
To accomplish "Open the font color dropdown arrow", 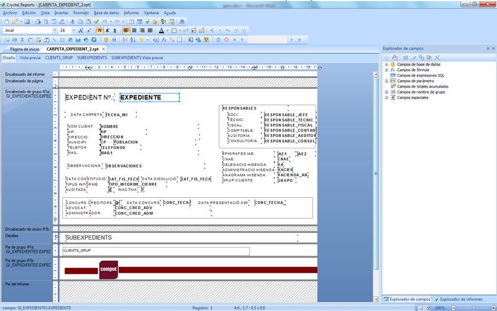I will coord(167,31).
